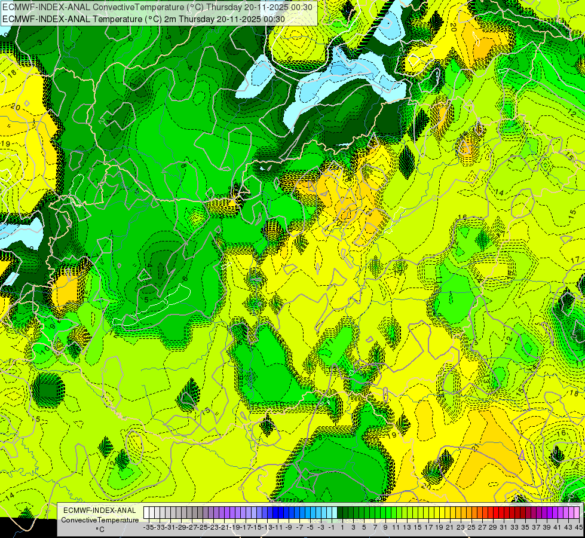This screenshot has width=585, height=538.
Task: Select the white swatch above legend value -35
Action: click(x=146, y=513)
